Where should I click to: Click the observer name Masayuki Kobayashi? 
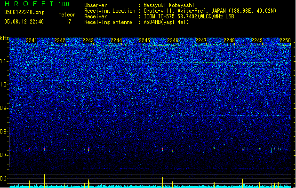coord(169,5)
